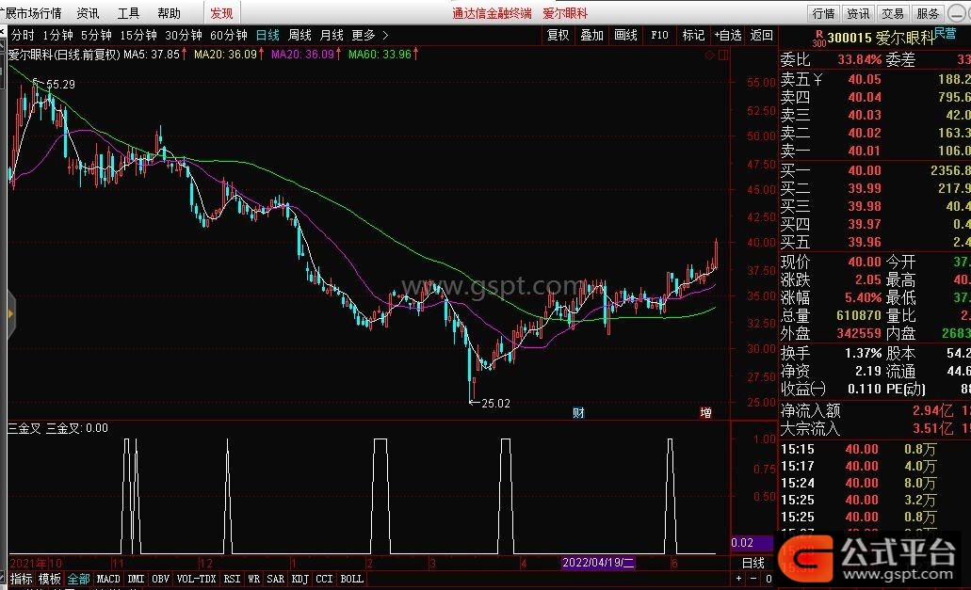Click the 净流入额 2.94亿 row
The height and width of the screenshot is (590, 971).
coord(875,410)
